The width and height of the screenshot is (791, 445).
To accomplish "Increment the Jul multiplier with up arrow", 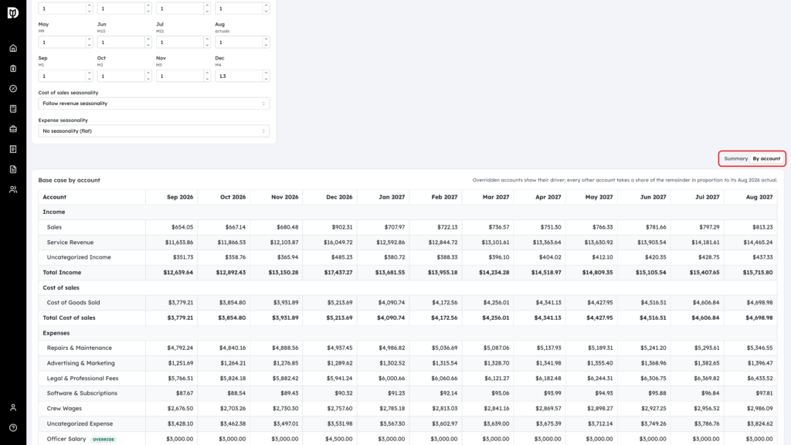I will pyautogui.click(x=207, y=39).
